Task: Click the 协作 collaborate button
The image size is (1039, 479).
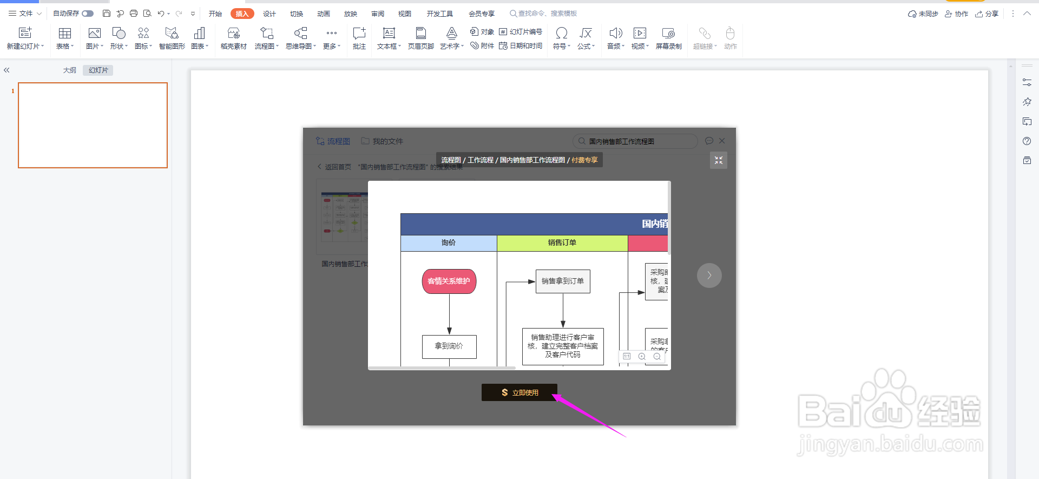Action: click(957, 14)
